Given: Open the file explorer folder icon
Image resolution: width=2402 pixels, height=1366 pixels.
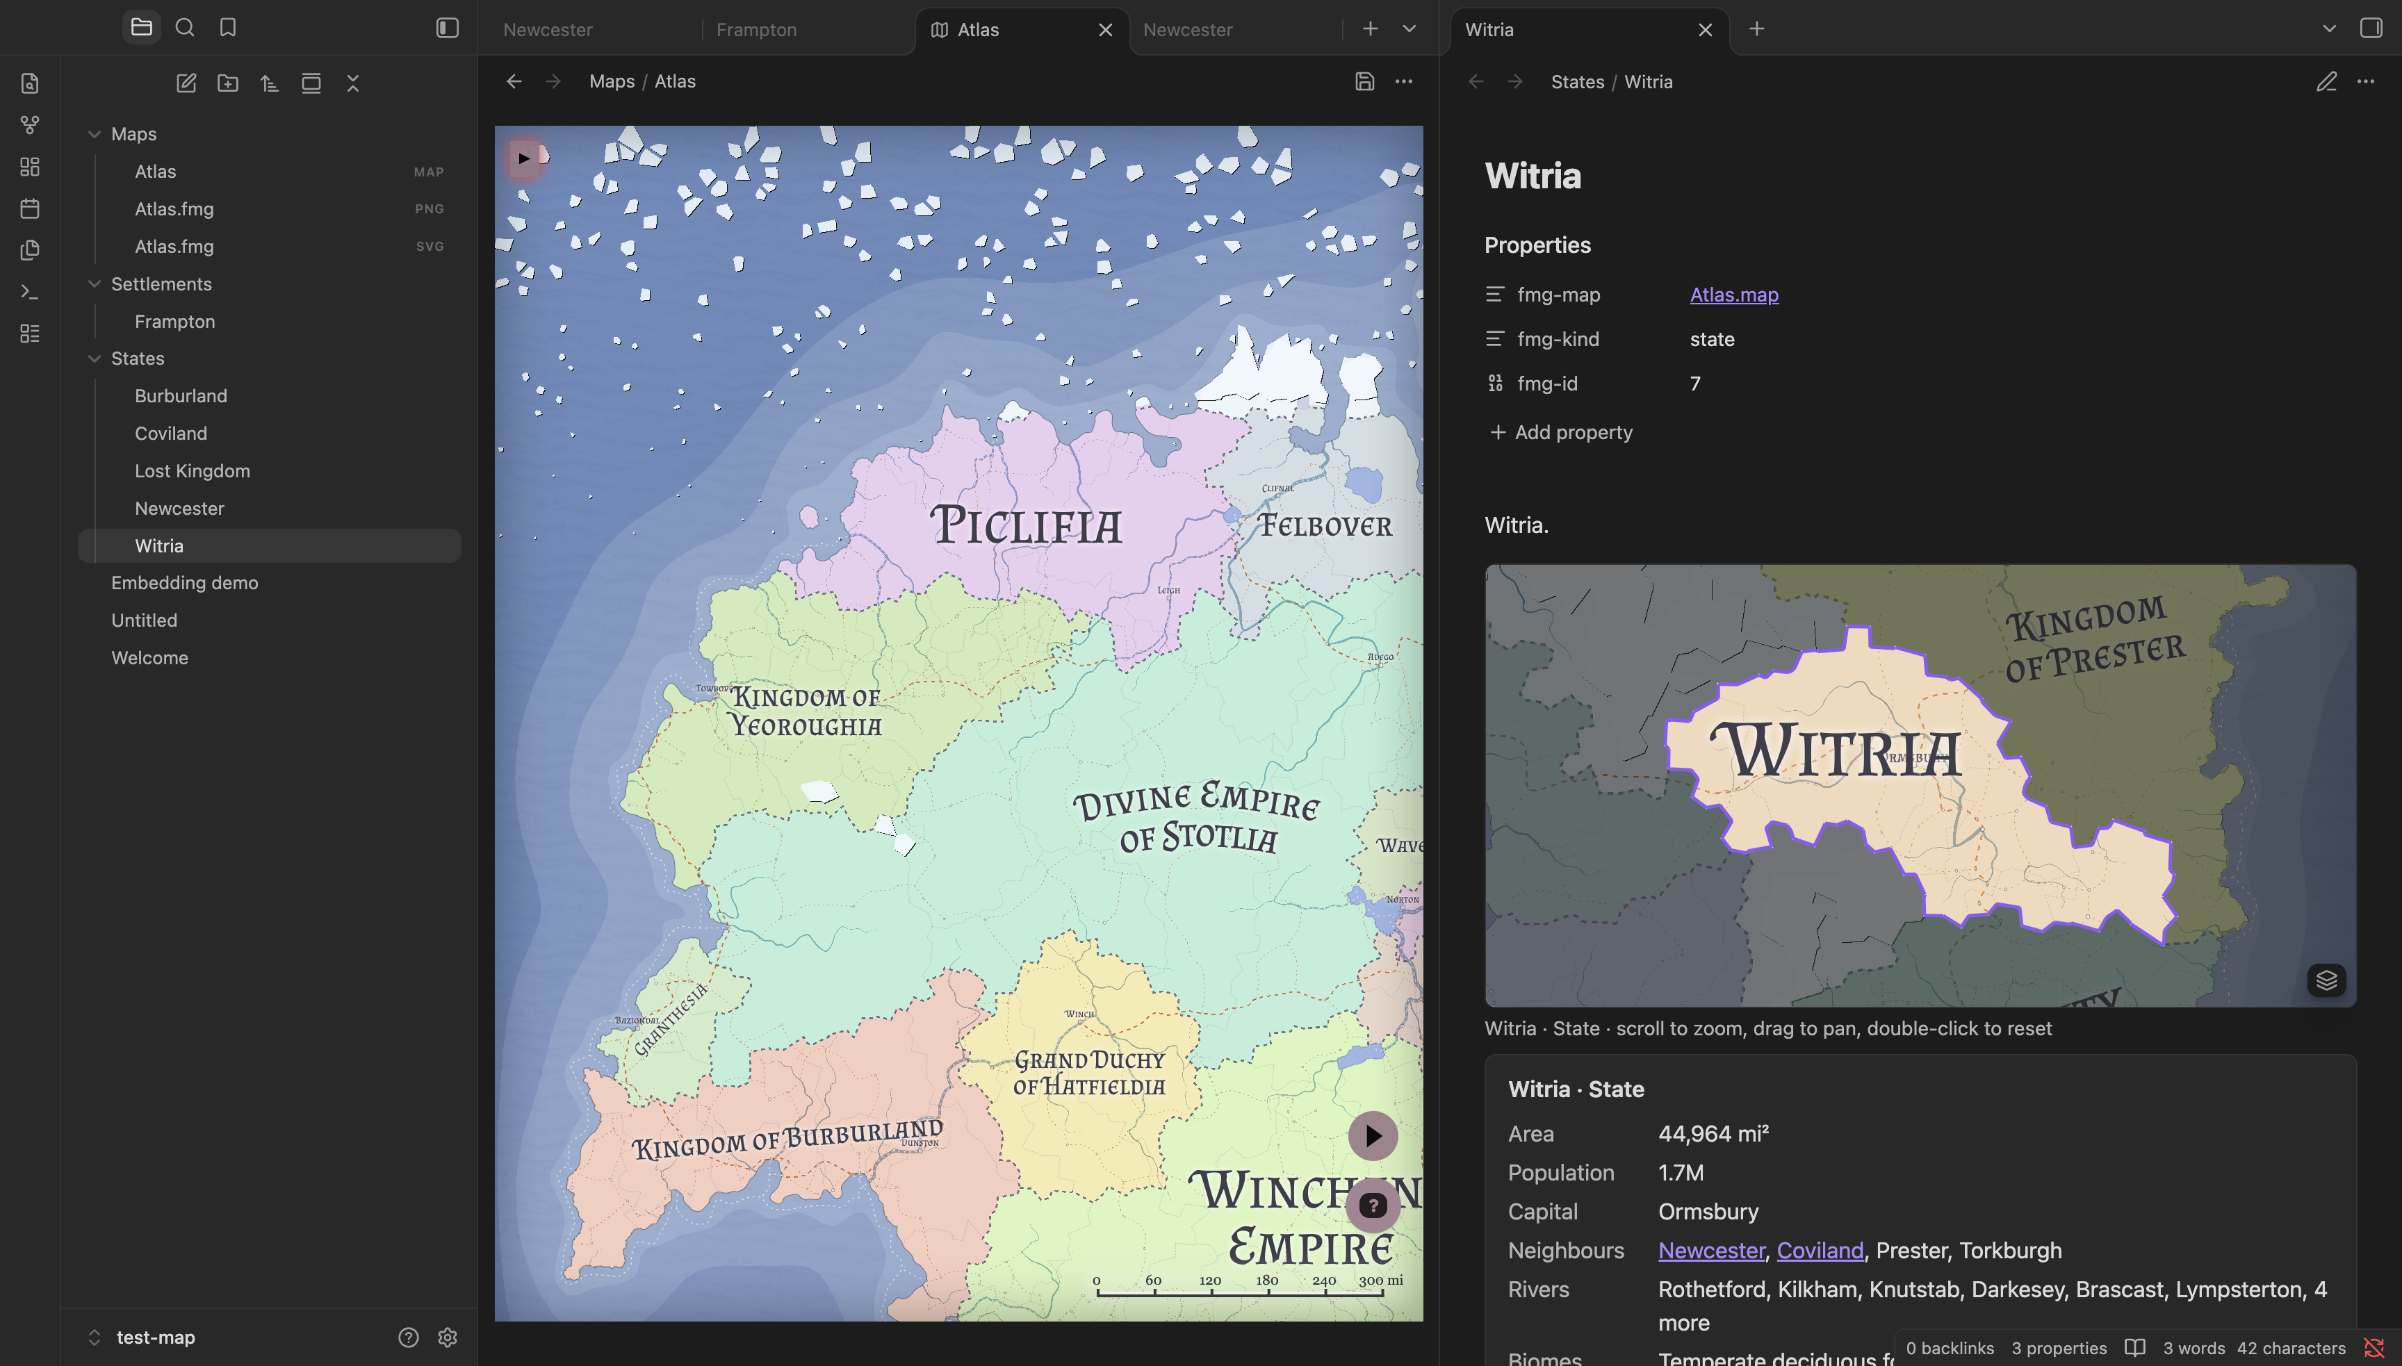Looking at the screenshot, I should click(x=142, y=27).
